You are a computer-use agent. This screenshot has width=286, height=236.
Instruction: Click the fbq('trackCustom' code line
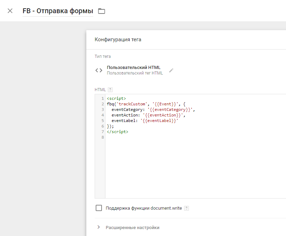146,104
